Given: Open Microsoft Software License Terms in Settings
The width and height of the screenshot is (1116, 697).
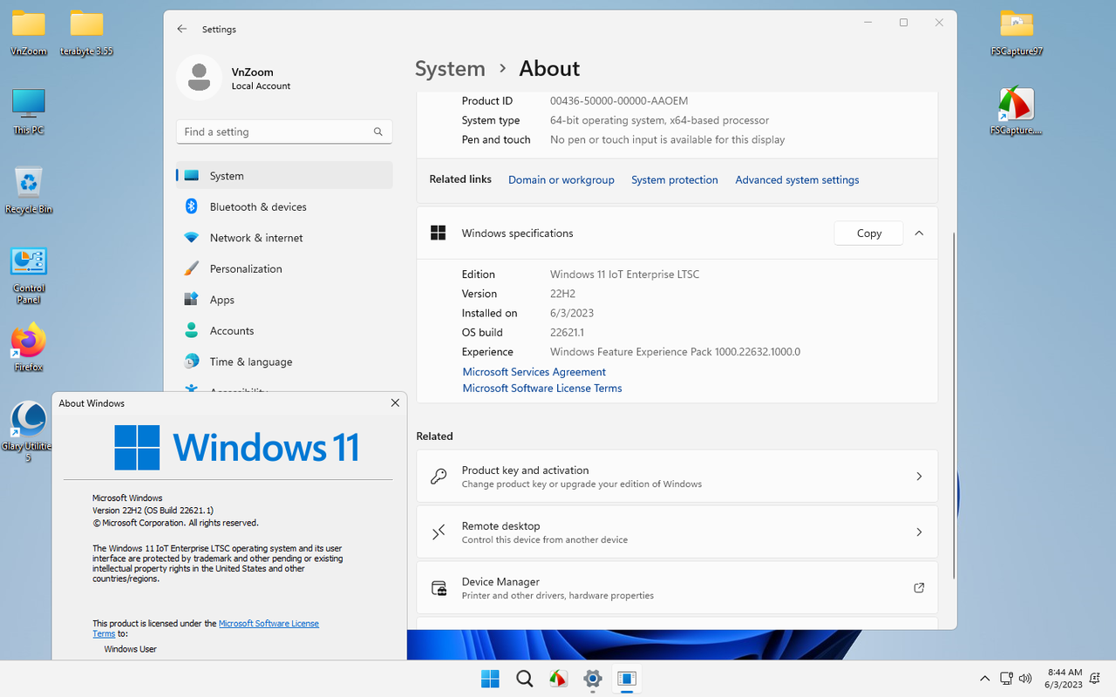Looking at the screenshot, I should point(542,388).
